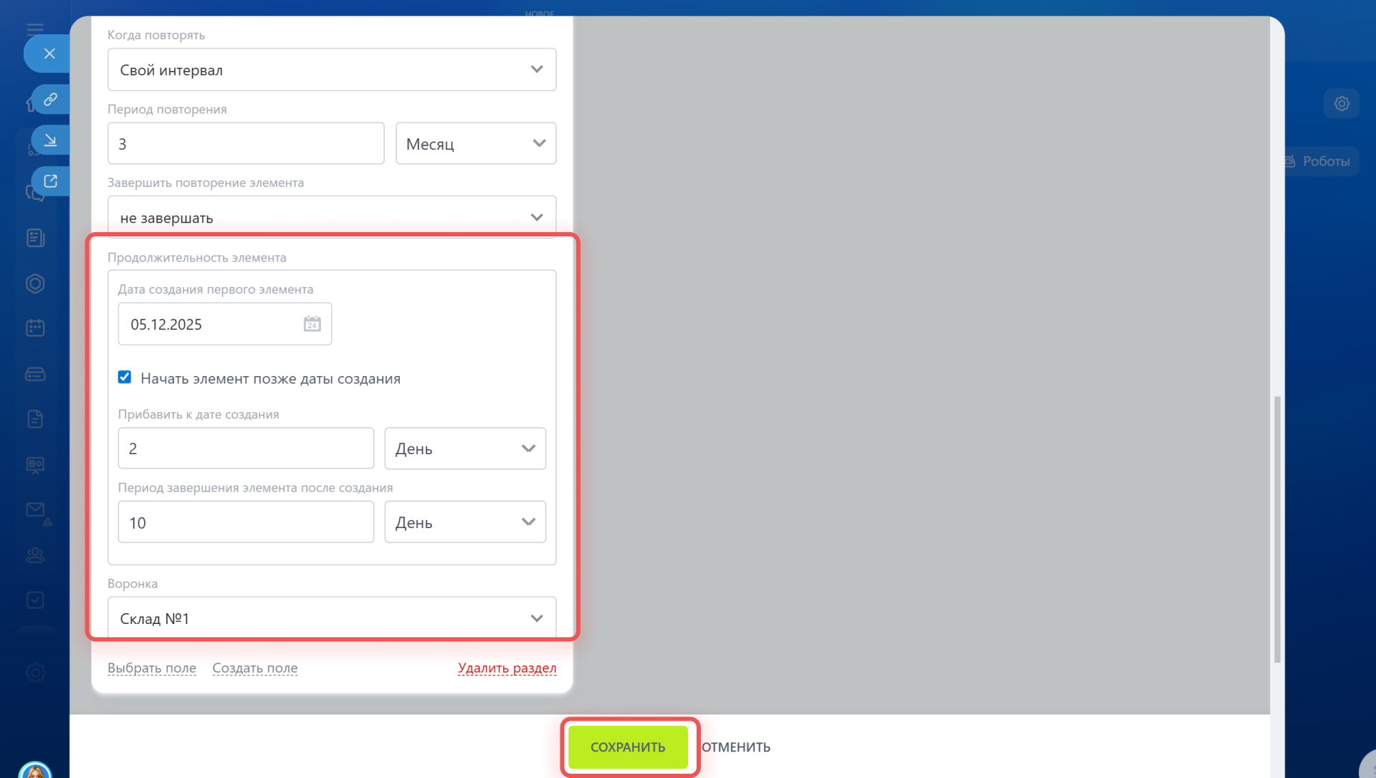This screenshot has width=1376, height=778.
Task: Open mail icon in left sidebar
Action: (35, 510)
